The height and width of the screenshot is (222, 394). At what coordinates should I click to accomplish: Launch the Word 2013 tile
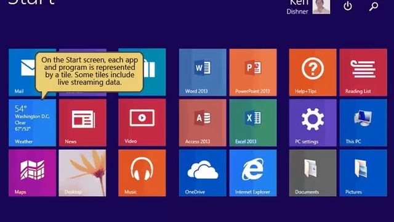pyautogui.click(x=203, y=73)
